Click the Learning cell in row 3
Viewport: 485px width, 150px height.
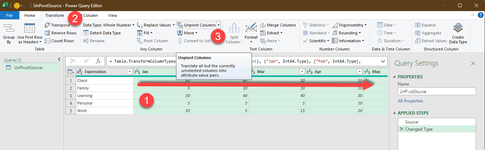tap(105, 96)
